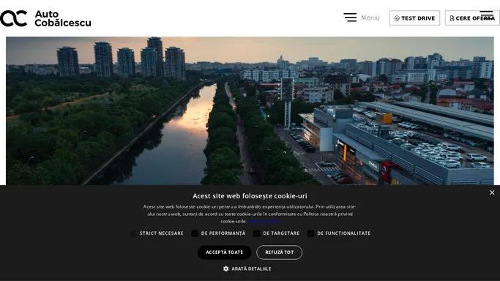Toggle the De Performanță checkbox
500x281 pixels.
point(195,233)
